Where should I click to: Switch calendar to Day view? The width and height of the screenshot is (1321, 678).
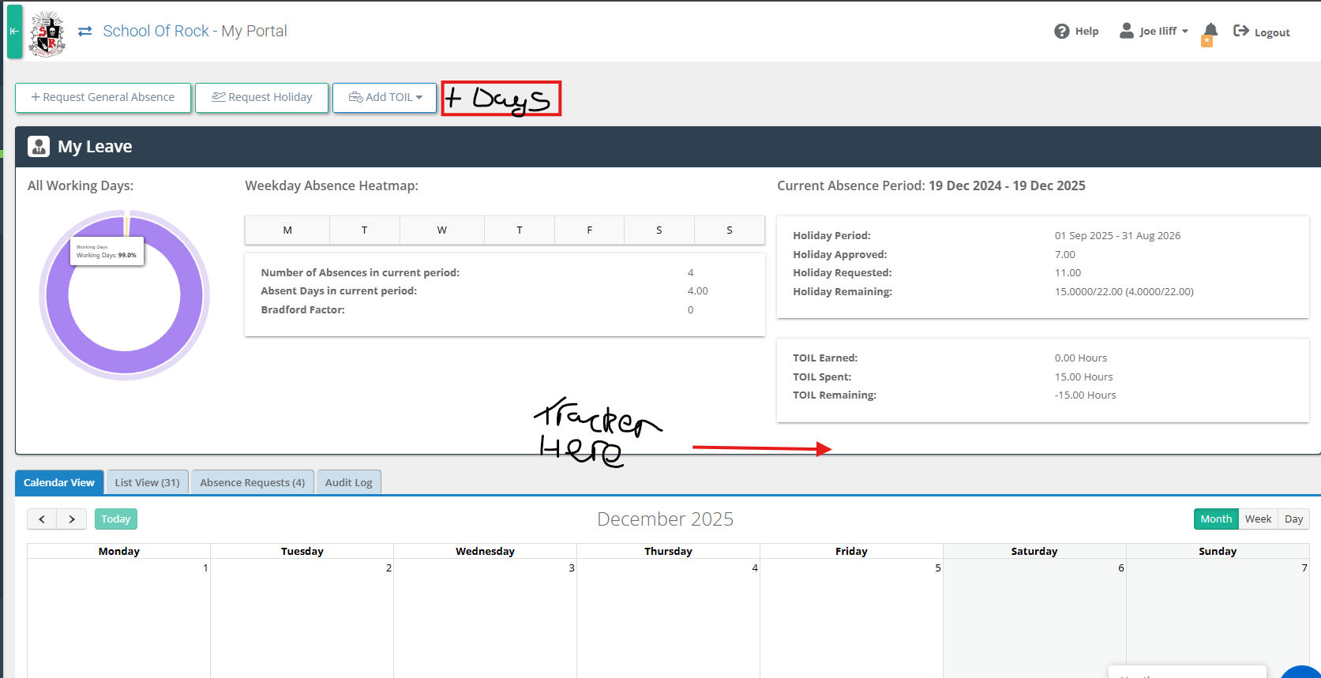[x=1293, y=519]
